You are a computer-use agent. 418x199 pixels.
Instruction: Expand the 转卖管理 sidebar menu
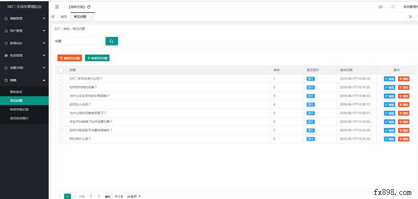pyautogui.click(x=24, y=55)
